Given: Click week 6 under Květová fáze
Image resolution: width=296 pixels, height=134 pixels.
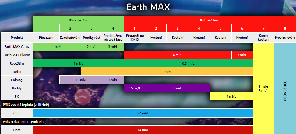Looking at the screenshot, I should click(242, 28).
